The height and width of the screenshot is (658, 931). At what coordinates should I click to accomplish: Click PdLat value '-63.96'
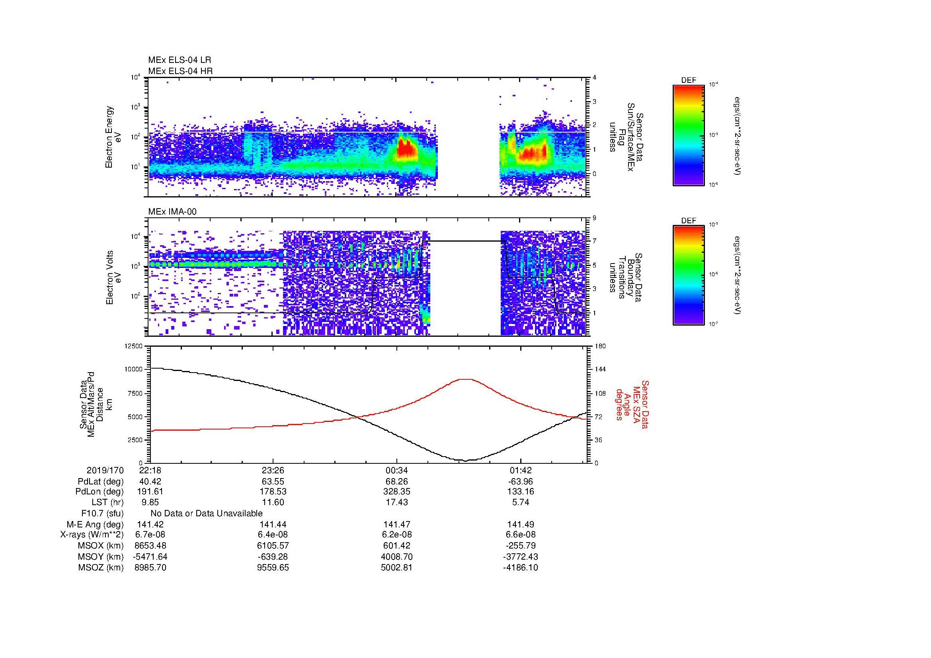pos(521,482)
